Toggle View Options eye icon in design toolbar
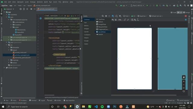The image size is (193, 109). click(112, 20)
